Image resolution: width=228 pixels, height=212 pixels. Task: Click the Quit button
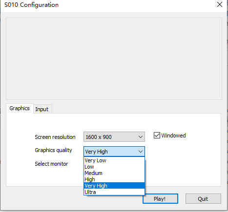(x=203, y=198)
